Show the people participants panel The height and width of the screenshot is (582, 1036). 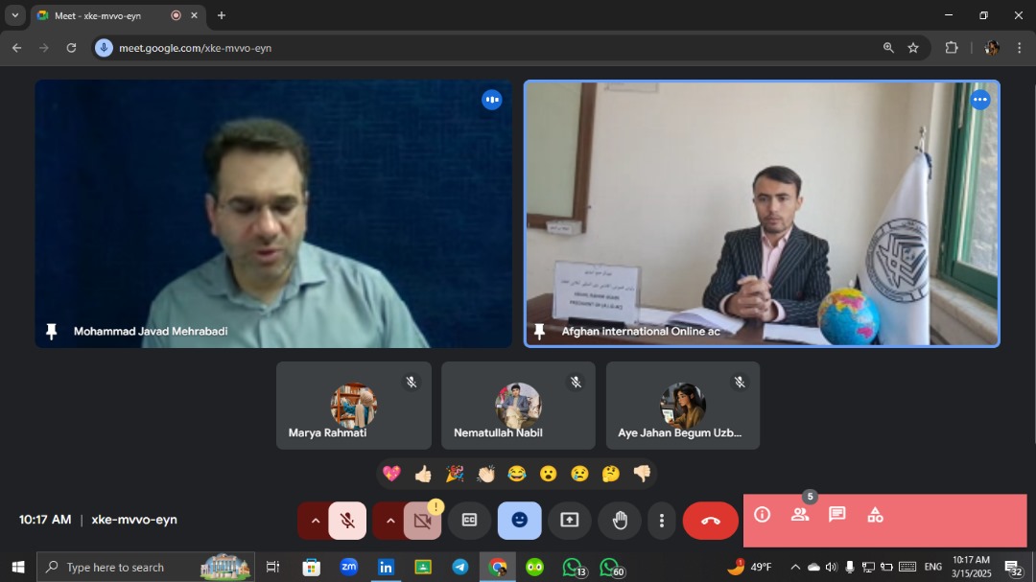point(799,515)
